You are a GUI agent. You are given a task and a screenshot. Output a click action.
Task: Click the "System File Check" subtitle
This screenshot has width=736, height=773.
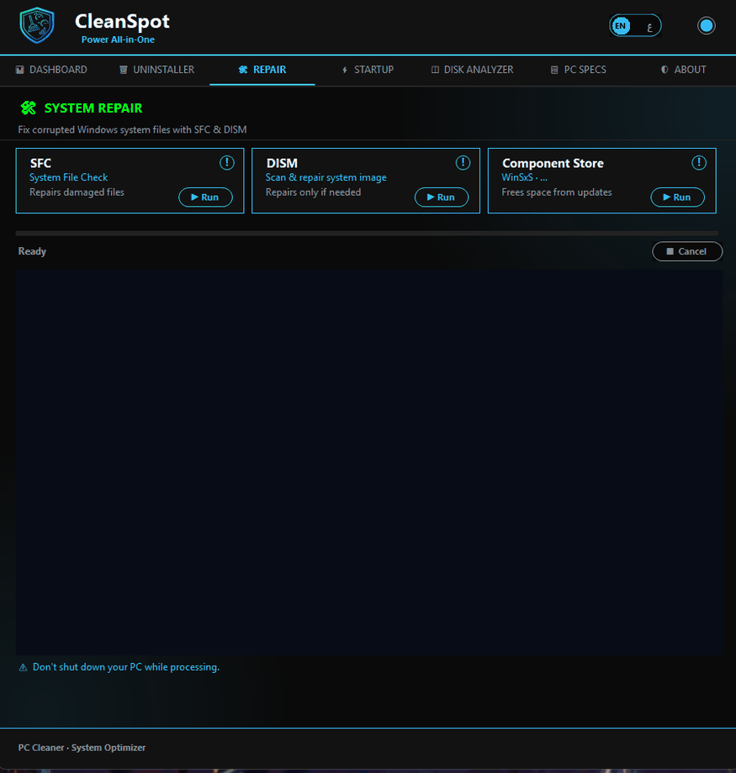pyautogui.click(x=69, y=177)
